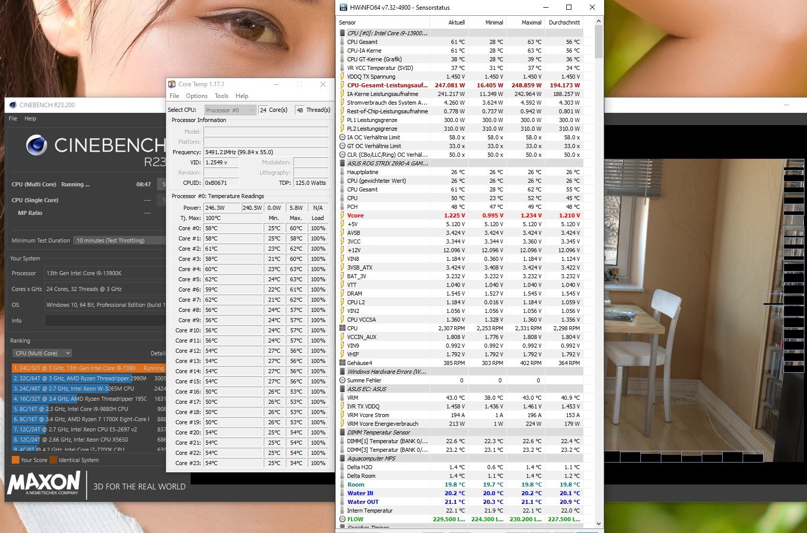807x533 pixels.
Task: Click the thermometer icon beside PCH
Action: point(342,207)
